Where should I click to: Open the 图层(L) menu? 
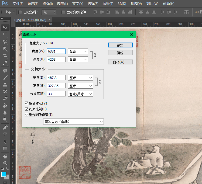(x=63, y=4)
